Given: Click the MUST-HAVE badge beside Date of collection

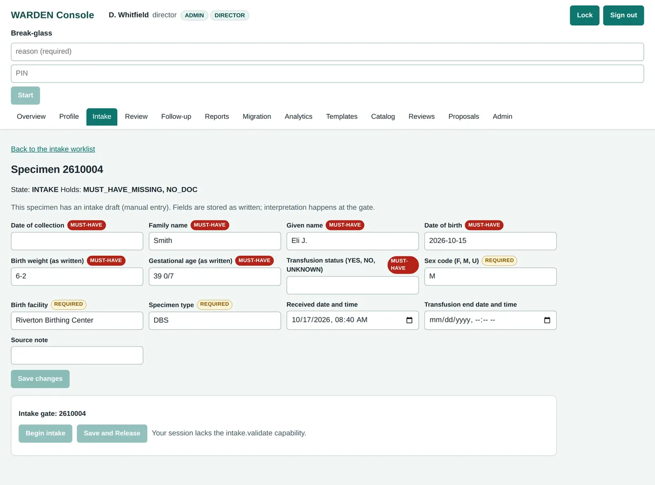Looking at the screenshot, I should [87, 225].
